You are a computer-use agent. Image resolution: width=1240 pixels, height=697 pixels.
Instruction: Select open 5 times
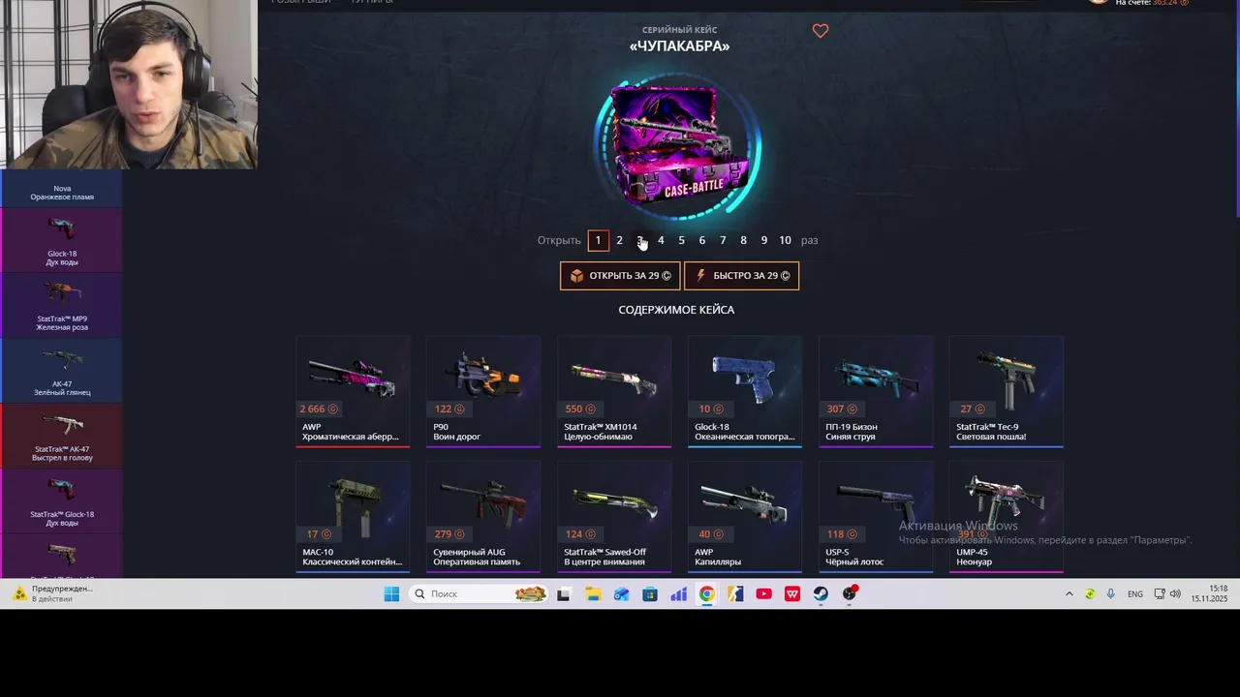pyautogui.click(x=681, y=240)
